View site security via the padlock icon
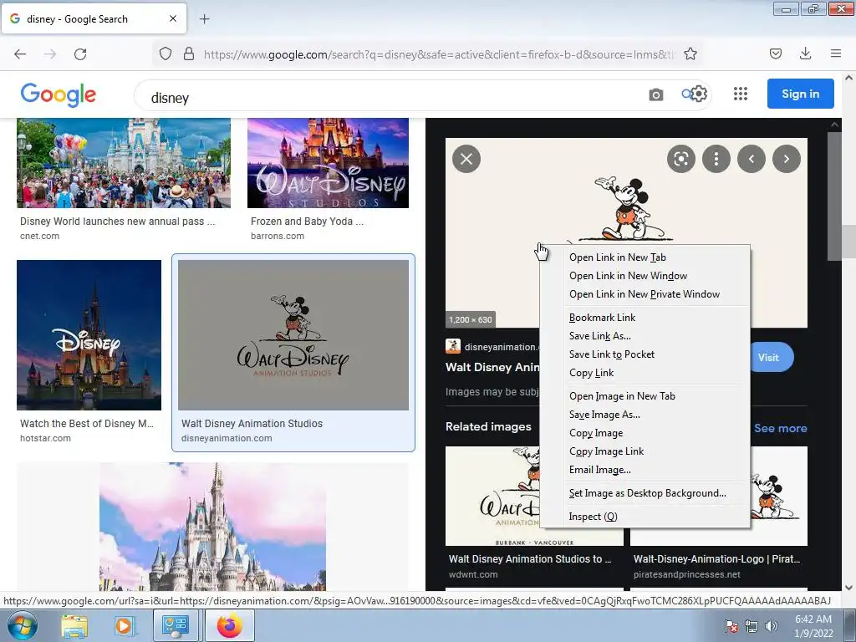 pyautogui.click(x=189, y=54)
